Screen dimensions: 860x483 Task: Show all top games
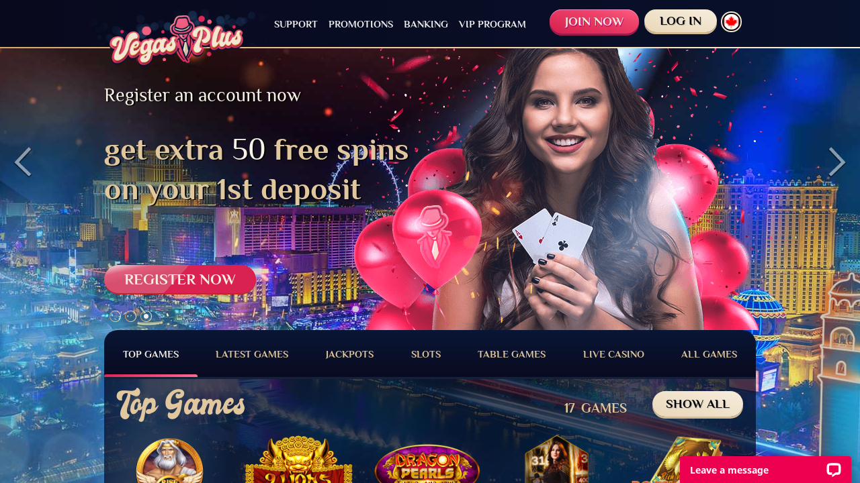click(697, 405)
